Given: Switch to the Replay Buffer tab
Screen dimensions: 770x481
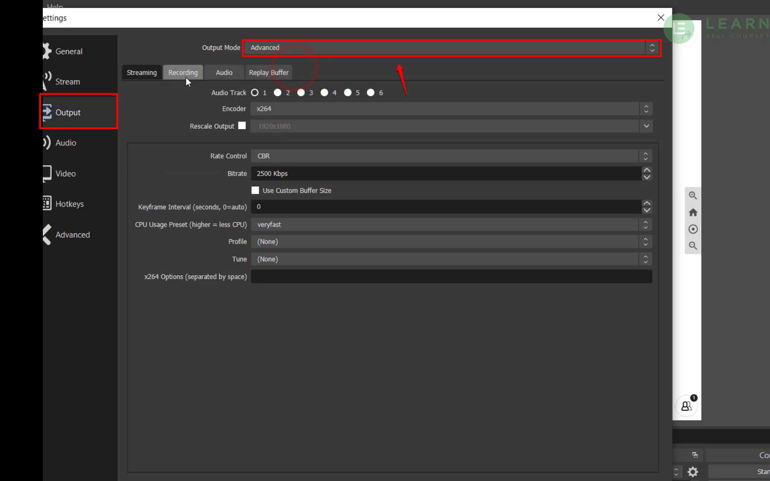Looking at the screenshot, I should point(268,73).
